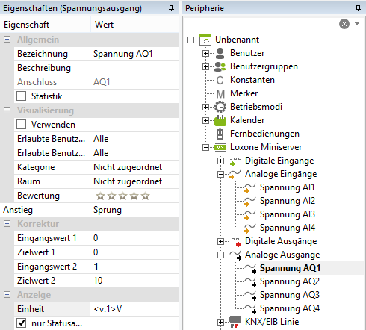Open the Raum value Nicht zugeordnet

click(x=134, y=181)
